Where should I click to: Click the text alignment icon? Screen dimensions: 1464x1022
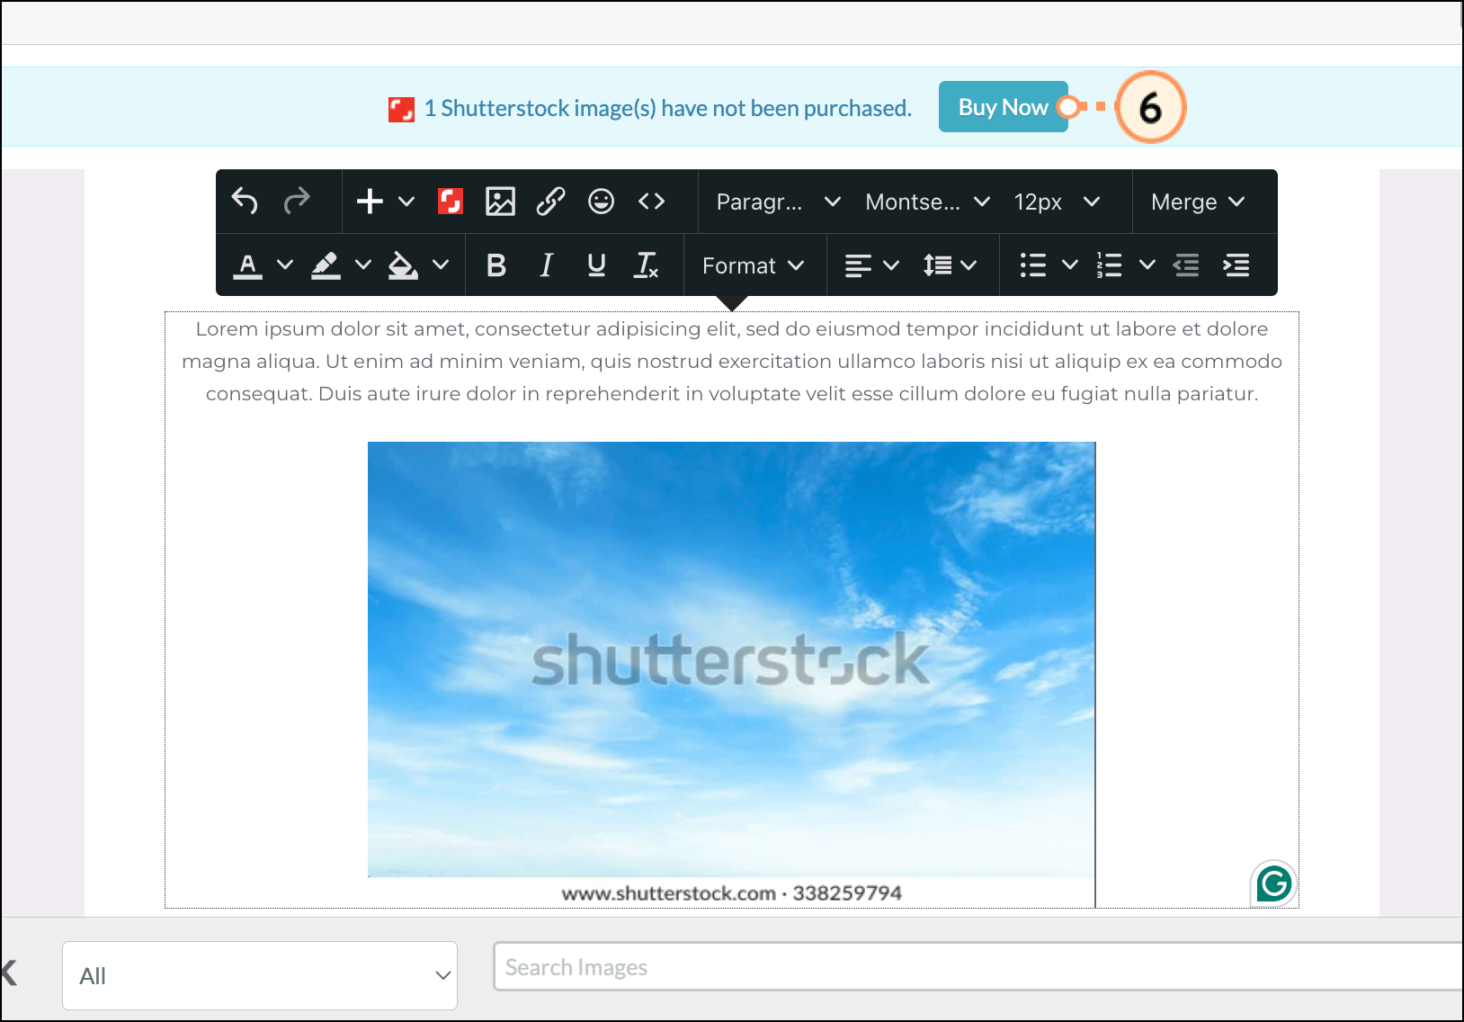(858, 265)
